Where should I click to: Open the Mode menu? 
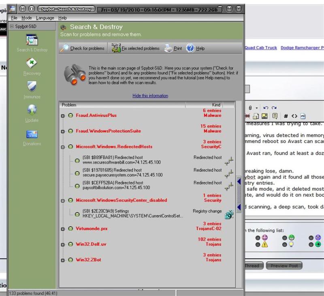[x=27, y=18]
